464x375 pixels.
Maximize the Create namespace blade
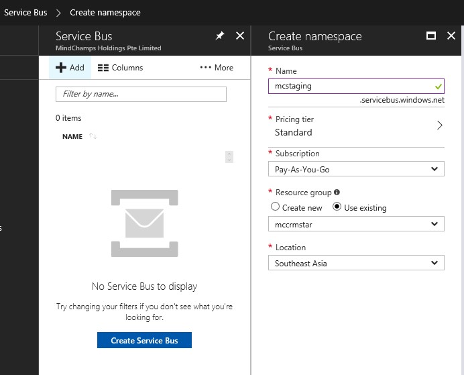pyautogui.click(x=431, y=36)
